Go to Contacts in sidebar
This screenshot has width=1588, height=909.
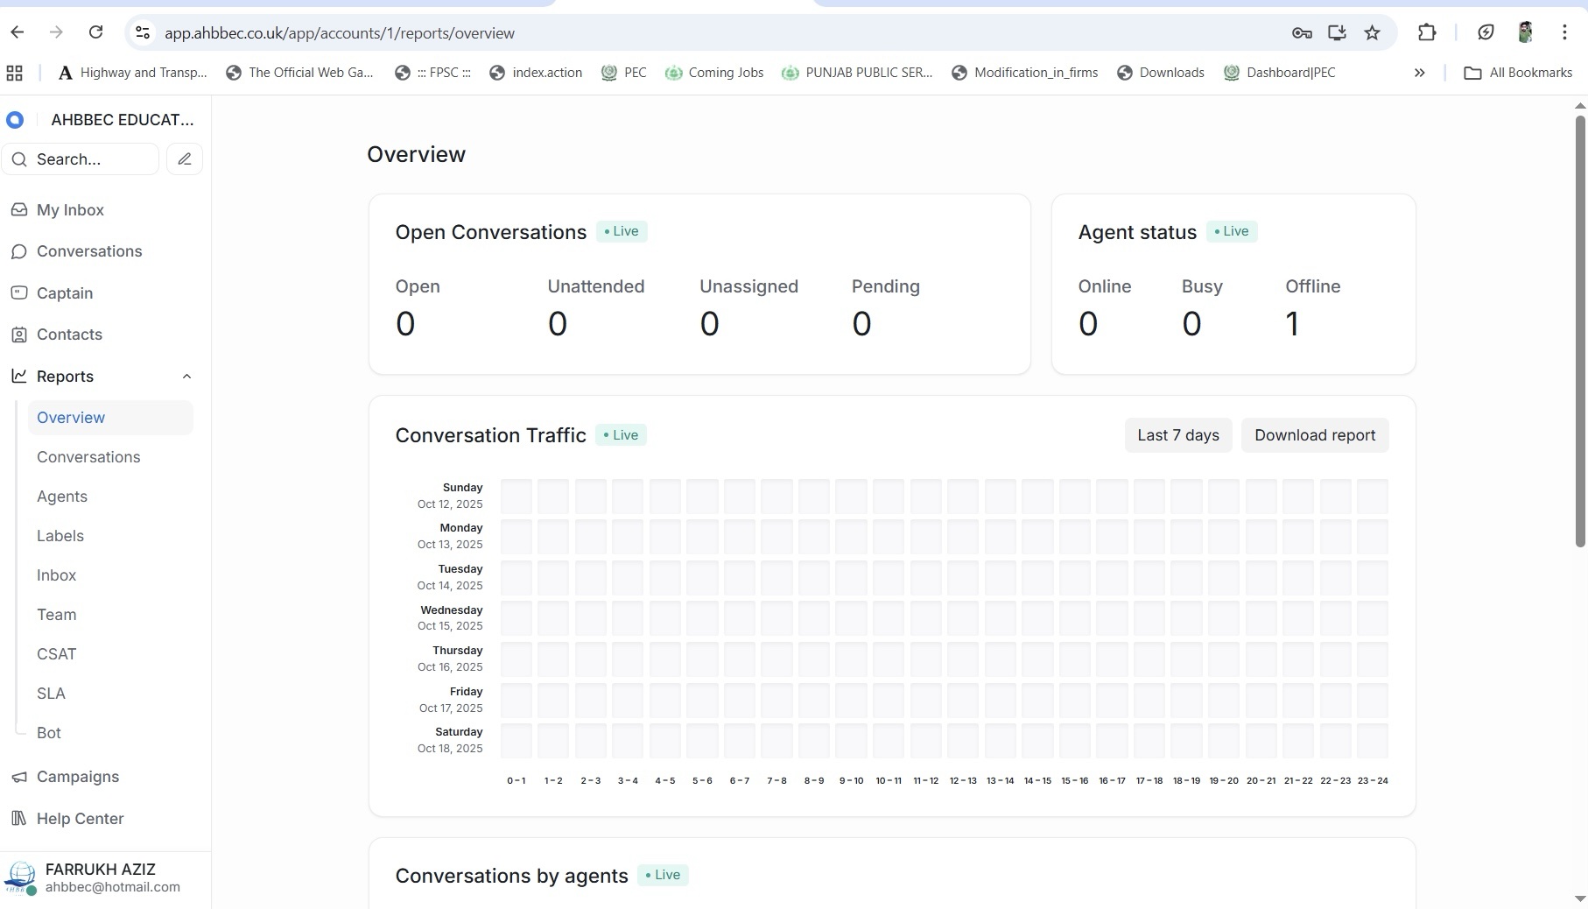pos(69,335)
